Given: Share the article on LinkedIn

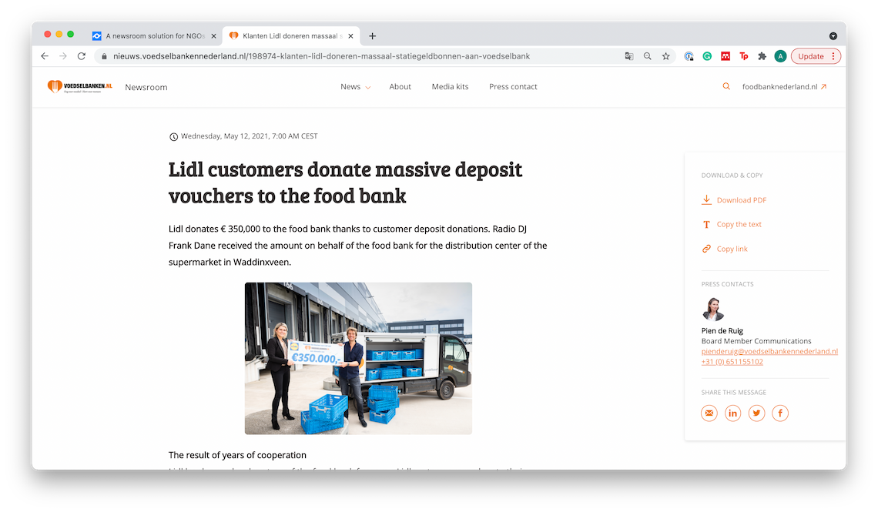Looking at the screenshot, I should coord(732,413).
